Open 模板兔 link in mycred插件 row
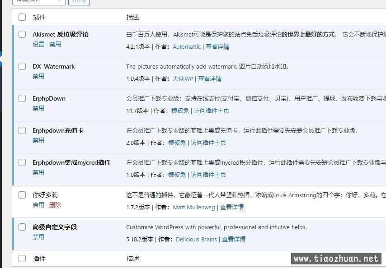 177,175
